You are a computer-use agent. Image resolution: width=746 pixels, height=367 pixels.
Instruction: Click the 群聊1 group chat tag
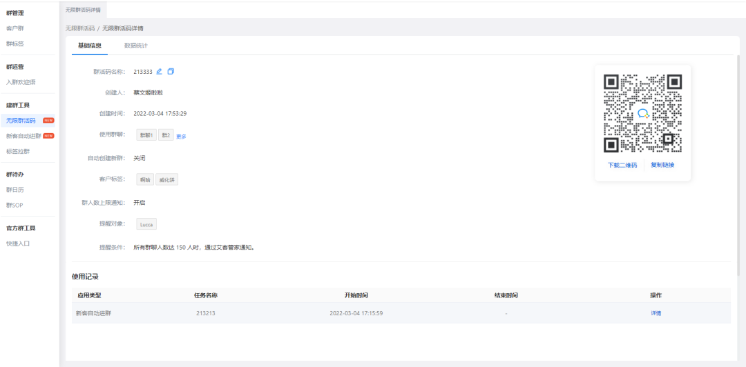click(x=146, y=135)
